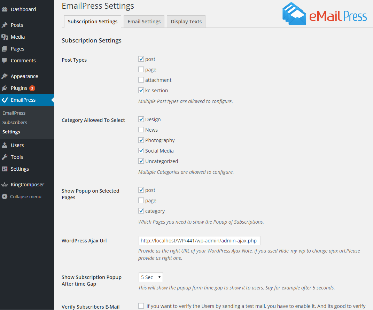Uncheck the Social Media category checkbox
Viewport: 373px width, 310px height.
141,150
